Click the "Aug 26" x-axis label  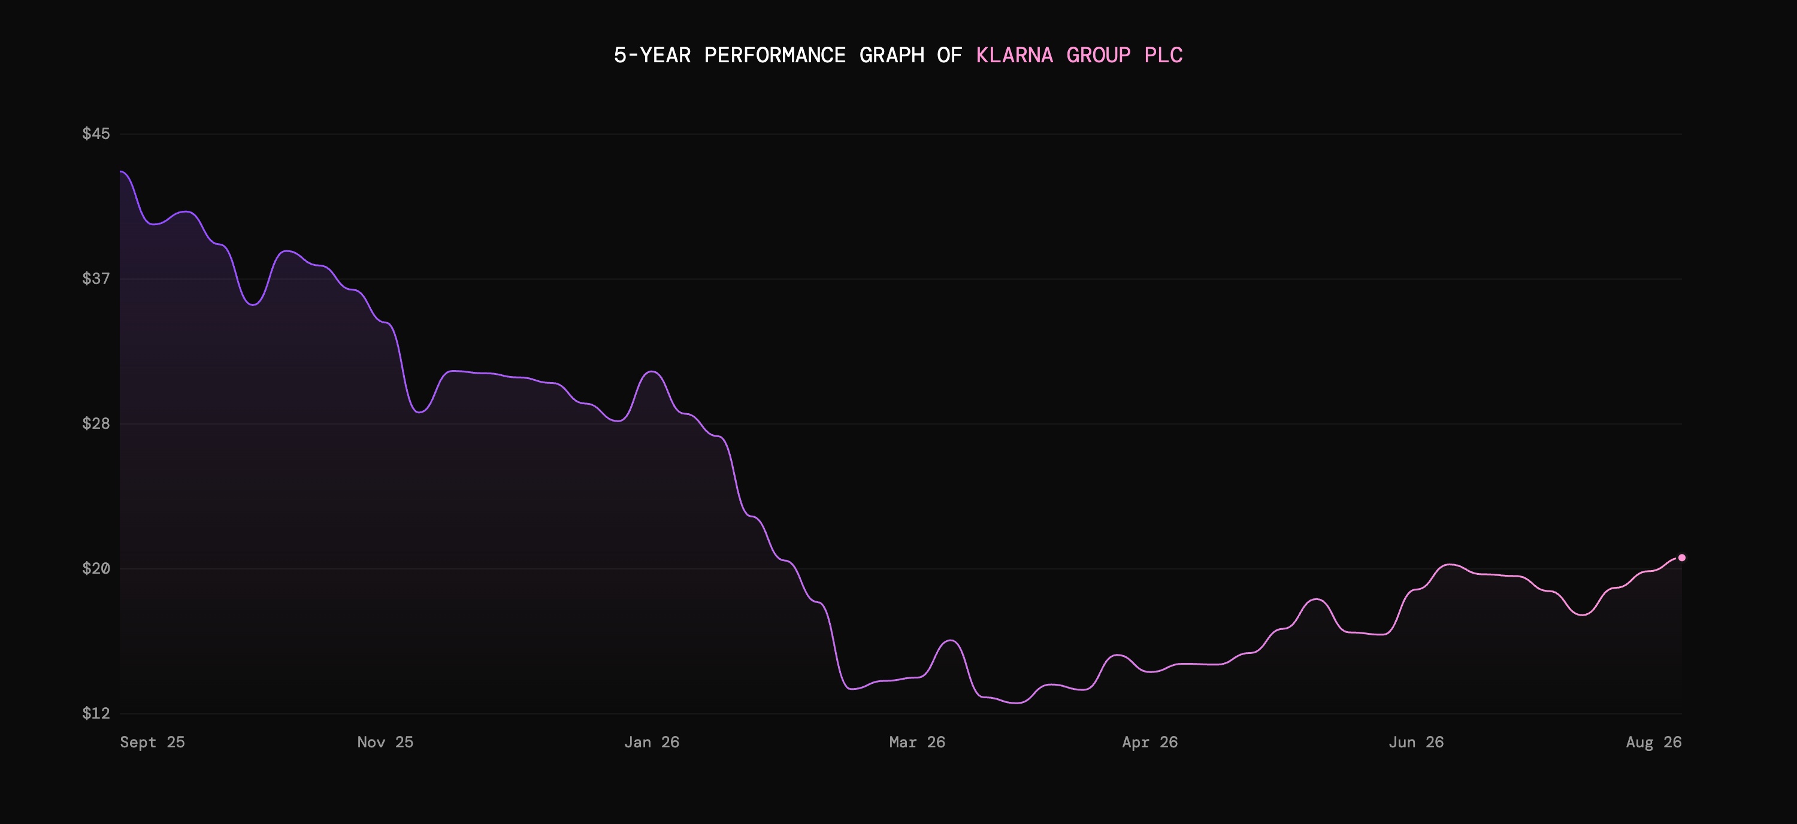1654,742
